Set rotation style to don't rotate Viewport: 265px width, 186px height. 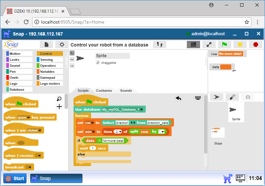click(72, 66)
